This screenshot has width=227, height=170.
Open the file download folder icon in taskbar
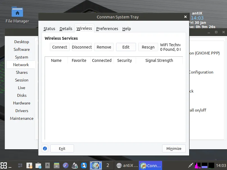click(x=38, y=165)
